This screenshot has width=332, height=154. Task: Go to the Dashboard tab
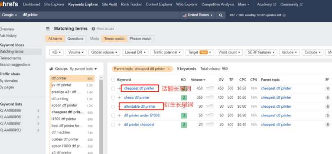pos(32,4)
